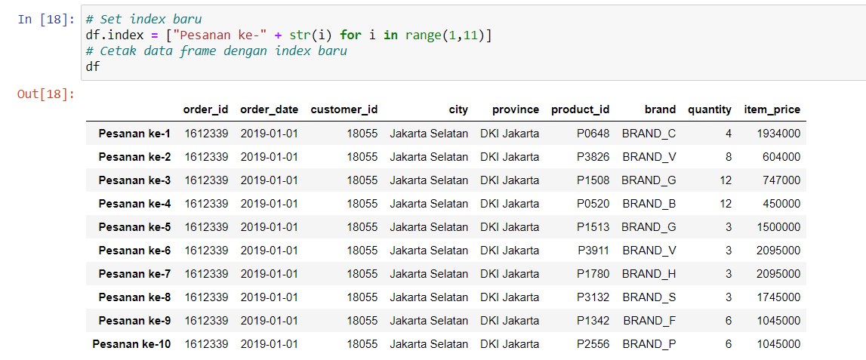Click item price 1745000
The image size is (866, 360).
(x=778, y=297)
